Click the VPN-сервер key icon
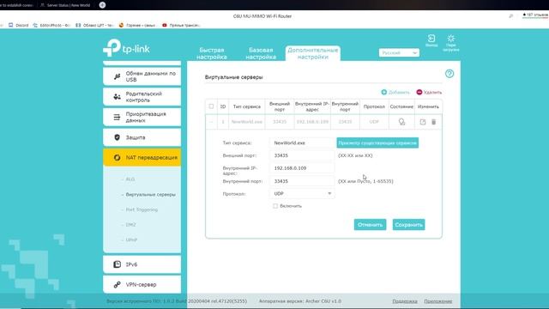Screen dimensions: 549x309 [x=117, y=284]
